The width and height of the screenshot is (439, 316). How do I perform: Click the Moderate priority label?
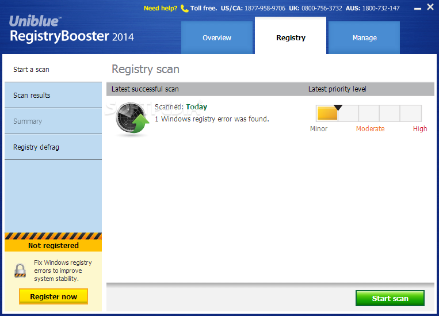click(x=370, y=128)
